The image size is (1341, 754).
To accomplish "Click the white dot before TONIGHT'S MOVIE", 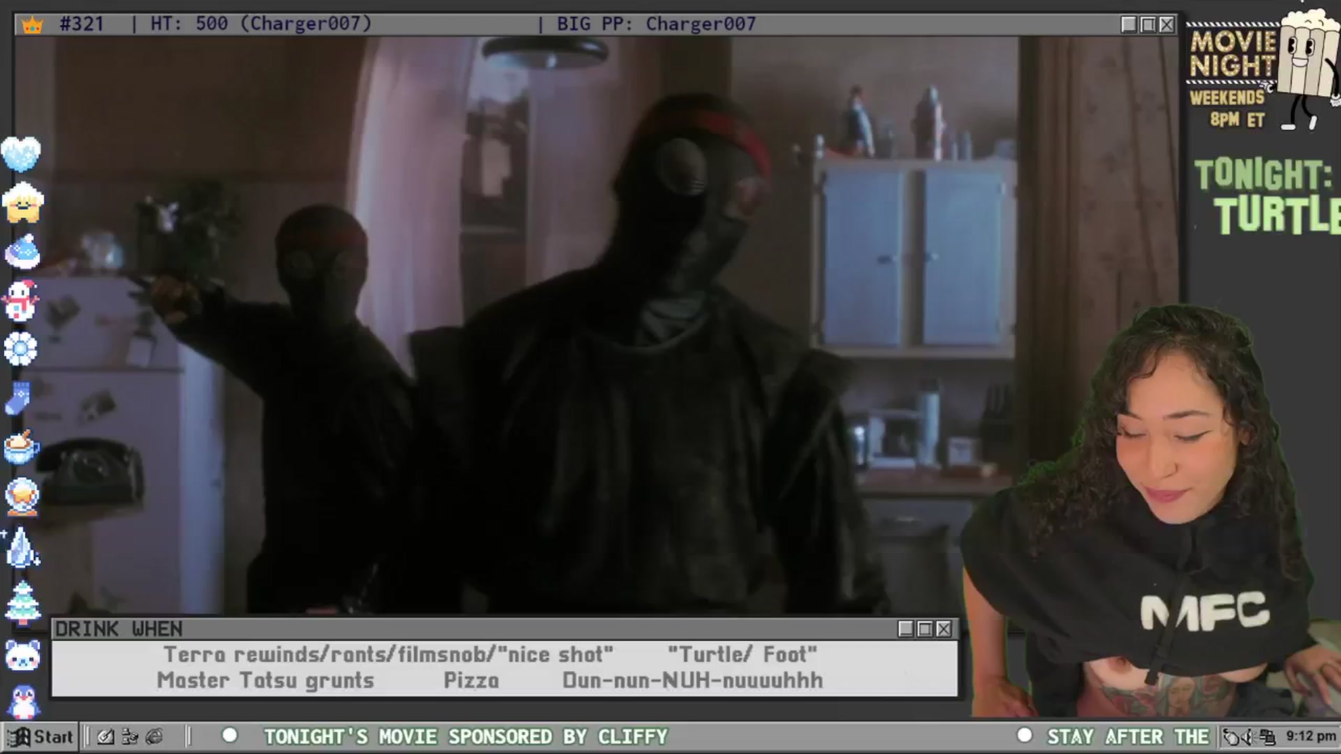I will point(230,735).
